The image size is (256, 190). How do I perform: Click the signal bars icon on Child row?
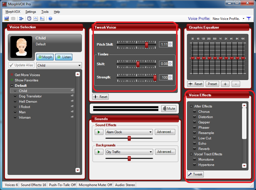pyautogui.click(x=72, y=90)
